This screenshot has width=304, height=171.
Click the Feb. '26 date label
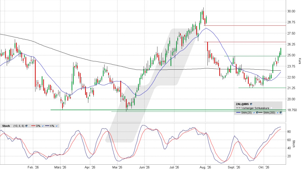click(x=33, y=167)
